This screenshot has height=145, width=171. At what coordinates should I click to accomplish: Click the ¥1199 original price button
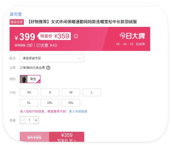[35, 137]
